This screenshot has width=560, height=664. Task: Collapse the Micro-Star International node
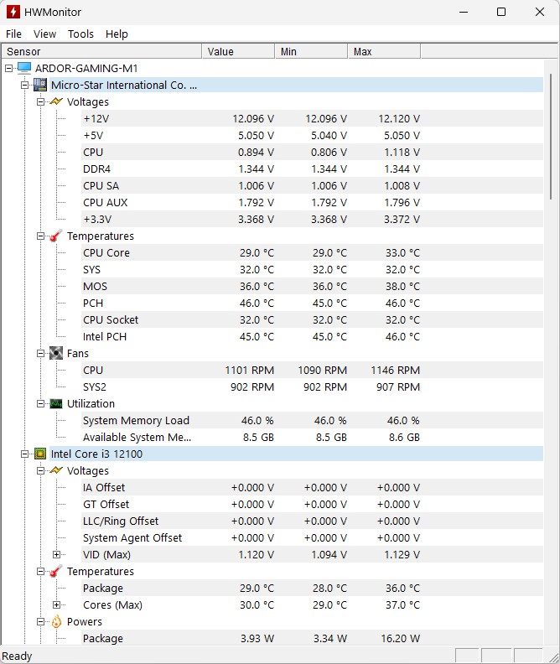(x=24, y=86)
